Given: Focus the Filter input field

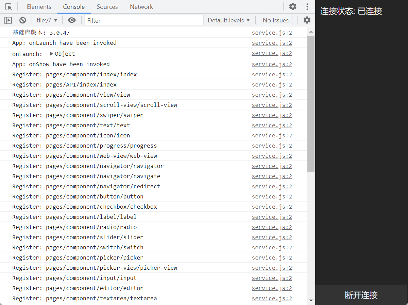Looking at the screenshot, I should point(144,20).
